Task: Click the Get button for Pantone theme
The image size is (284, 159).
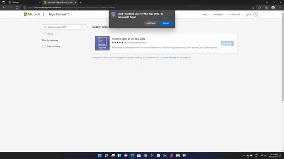Action: click(x=227, y=43)
